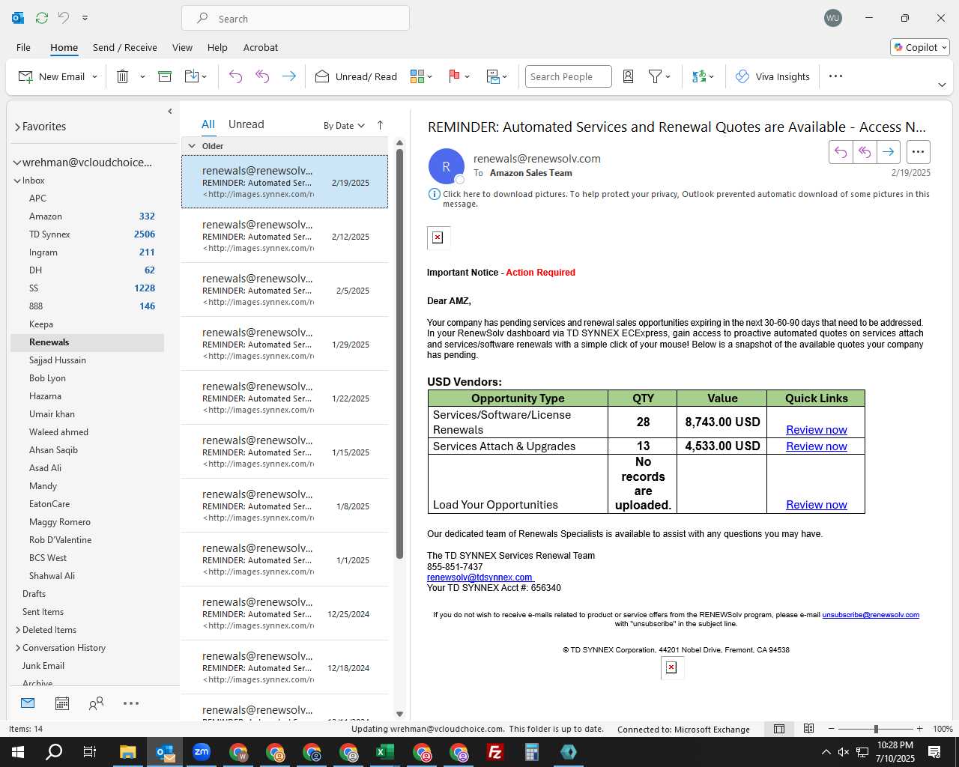Expand Conversation History folder
Screen dimensions: 959x767
(18, 648)
